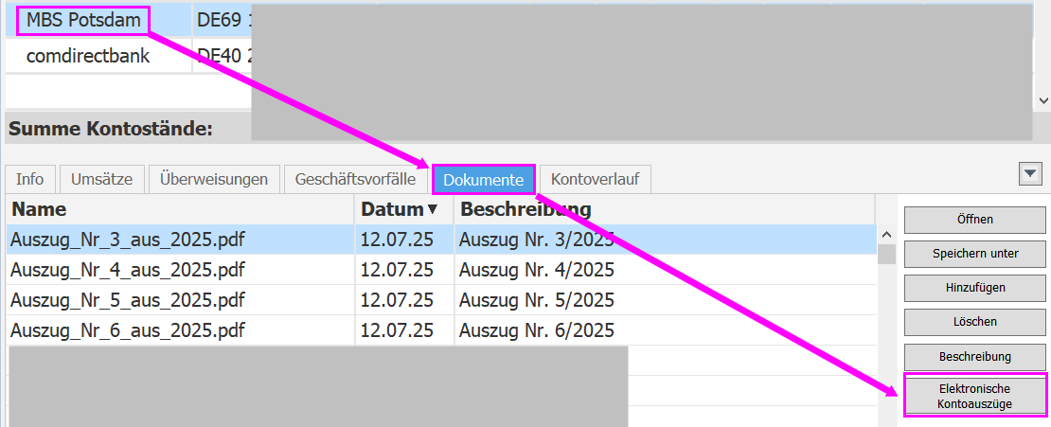Go to the Überweisungen tab
This screenshot has height=427, width=1051.
[214, 179]
